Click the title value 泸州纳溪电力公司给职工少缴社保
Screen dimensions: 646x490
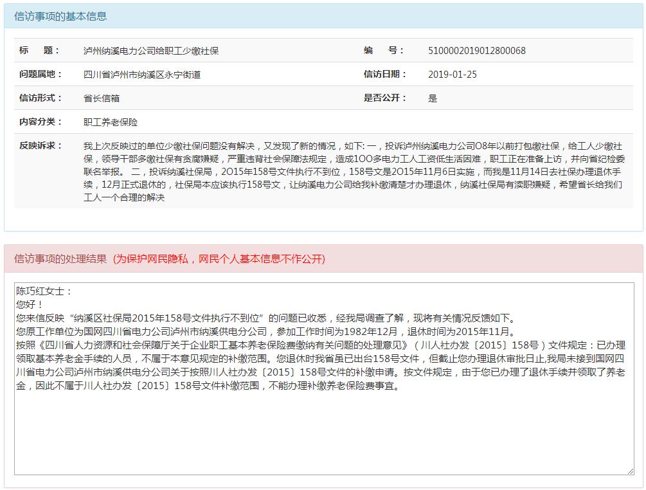pos(151,51)
